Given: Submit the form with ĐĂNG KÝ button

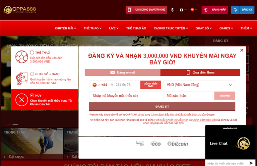Looking at the screenshot, I should 162,107.
